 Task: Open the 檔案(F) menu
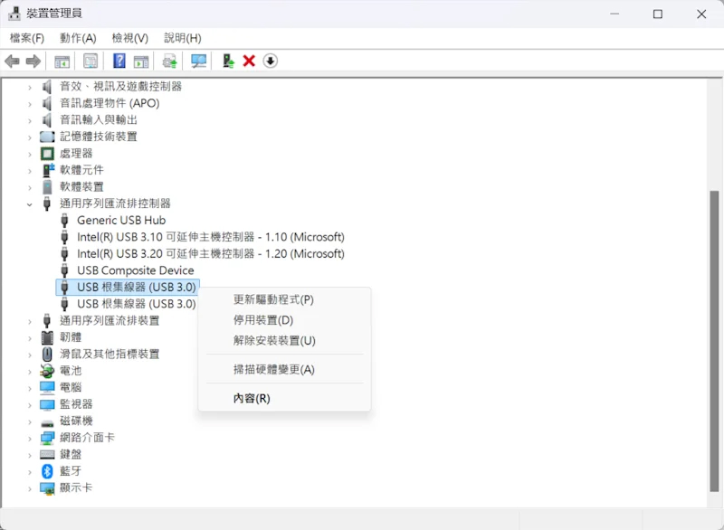click(x=27, y=38)
